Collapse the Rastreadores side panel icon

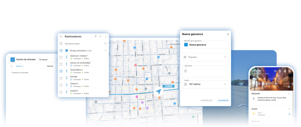pos(61,36)
